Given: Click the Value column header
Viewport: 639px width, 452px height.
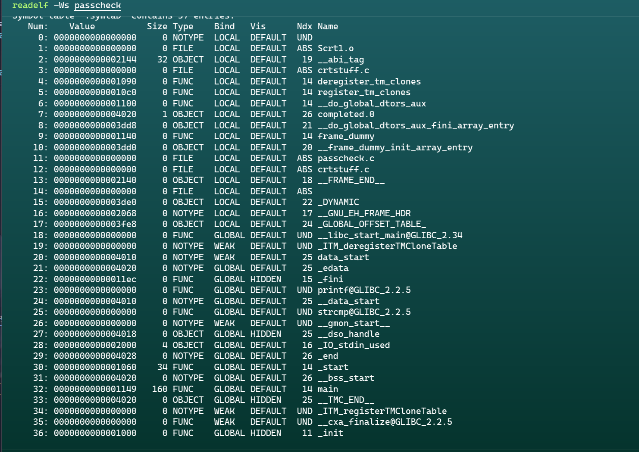Looking at the screenshot, I should [x=82, y=27].
